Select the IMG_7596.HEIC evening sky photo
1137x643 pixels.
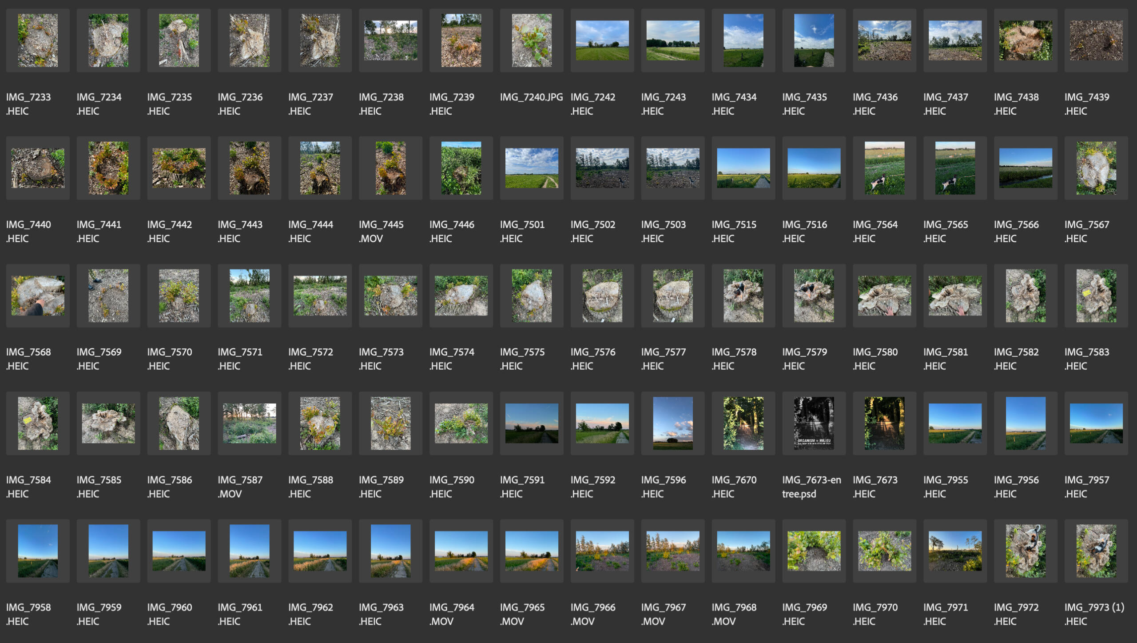tap(672, 423)
